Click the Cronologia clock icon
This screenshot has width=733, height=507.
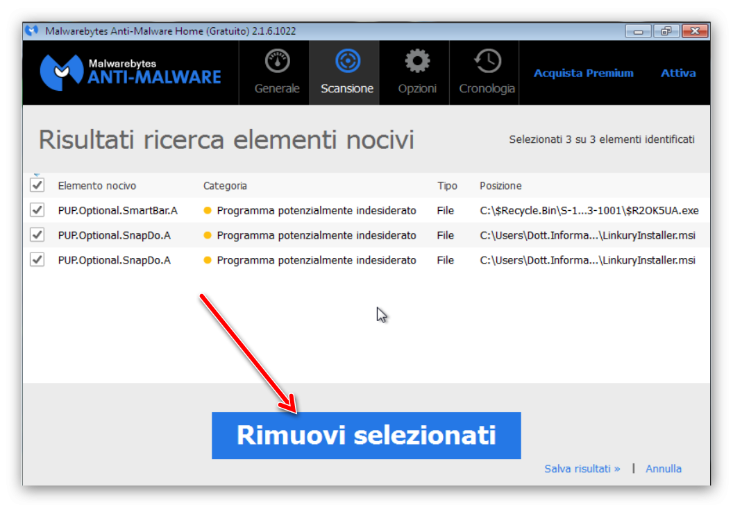[x=487, y=61]
